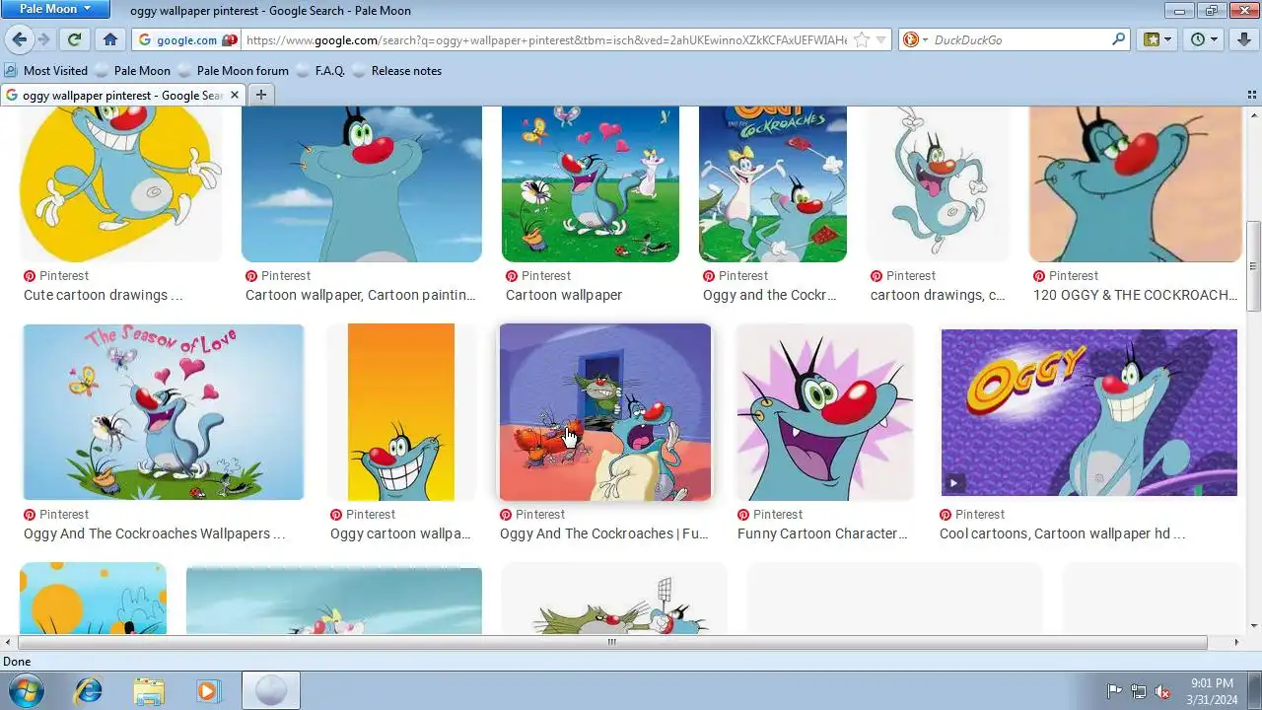Click the 'cartoon drawings, c...' caption
This screenshot has width=1262, height=710.
click(x=938, y=295)
